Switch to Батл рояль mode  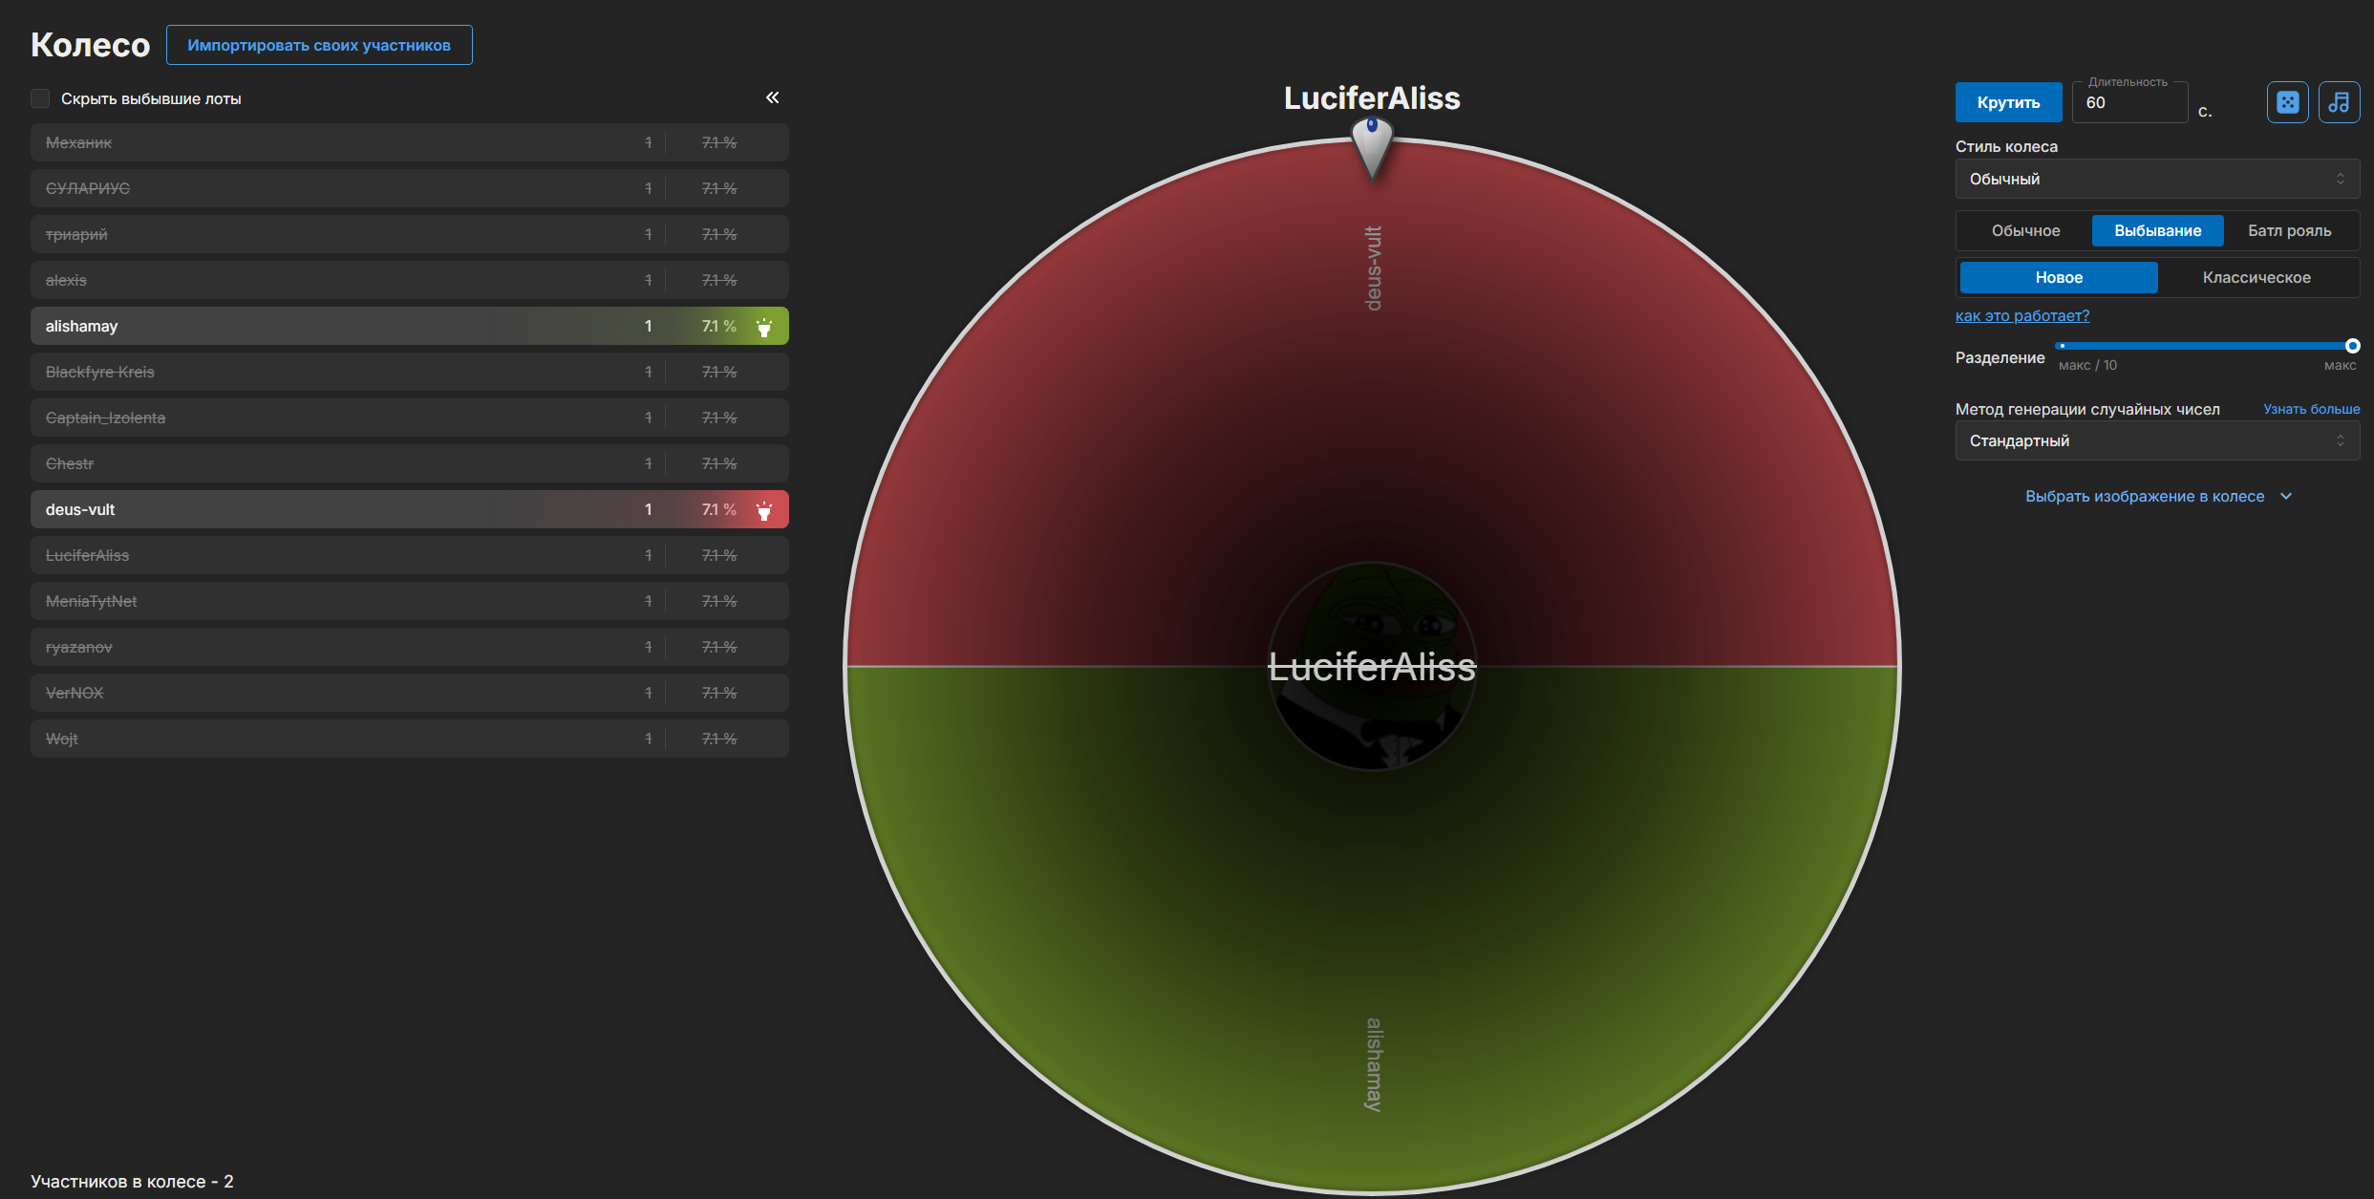2289,230
